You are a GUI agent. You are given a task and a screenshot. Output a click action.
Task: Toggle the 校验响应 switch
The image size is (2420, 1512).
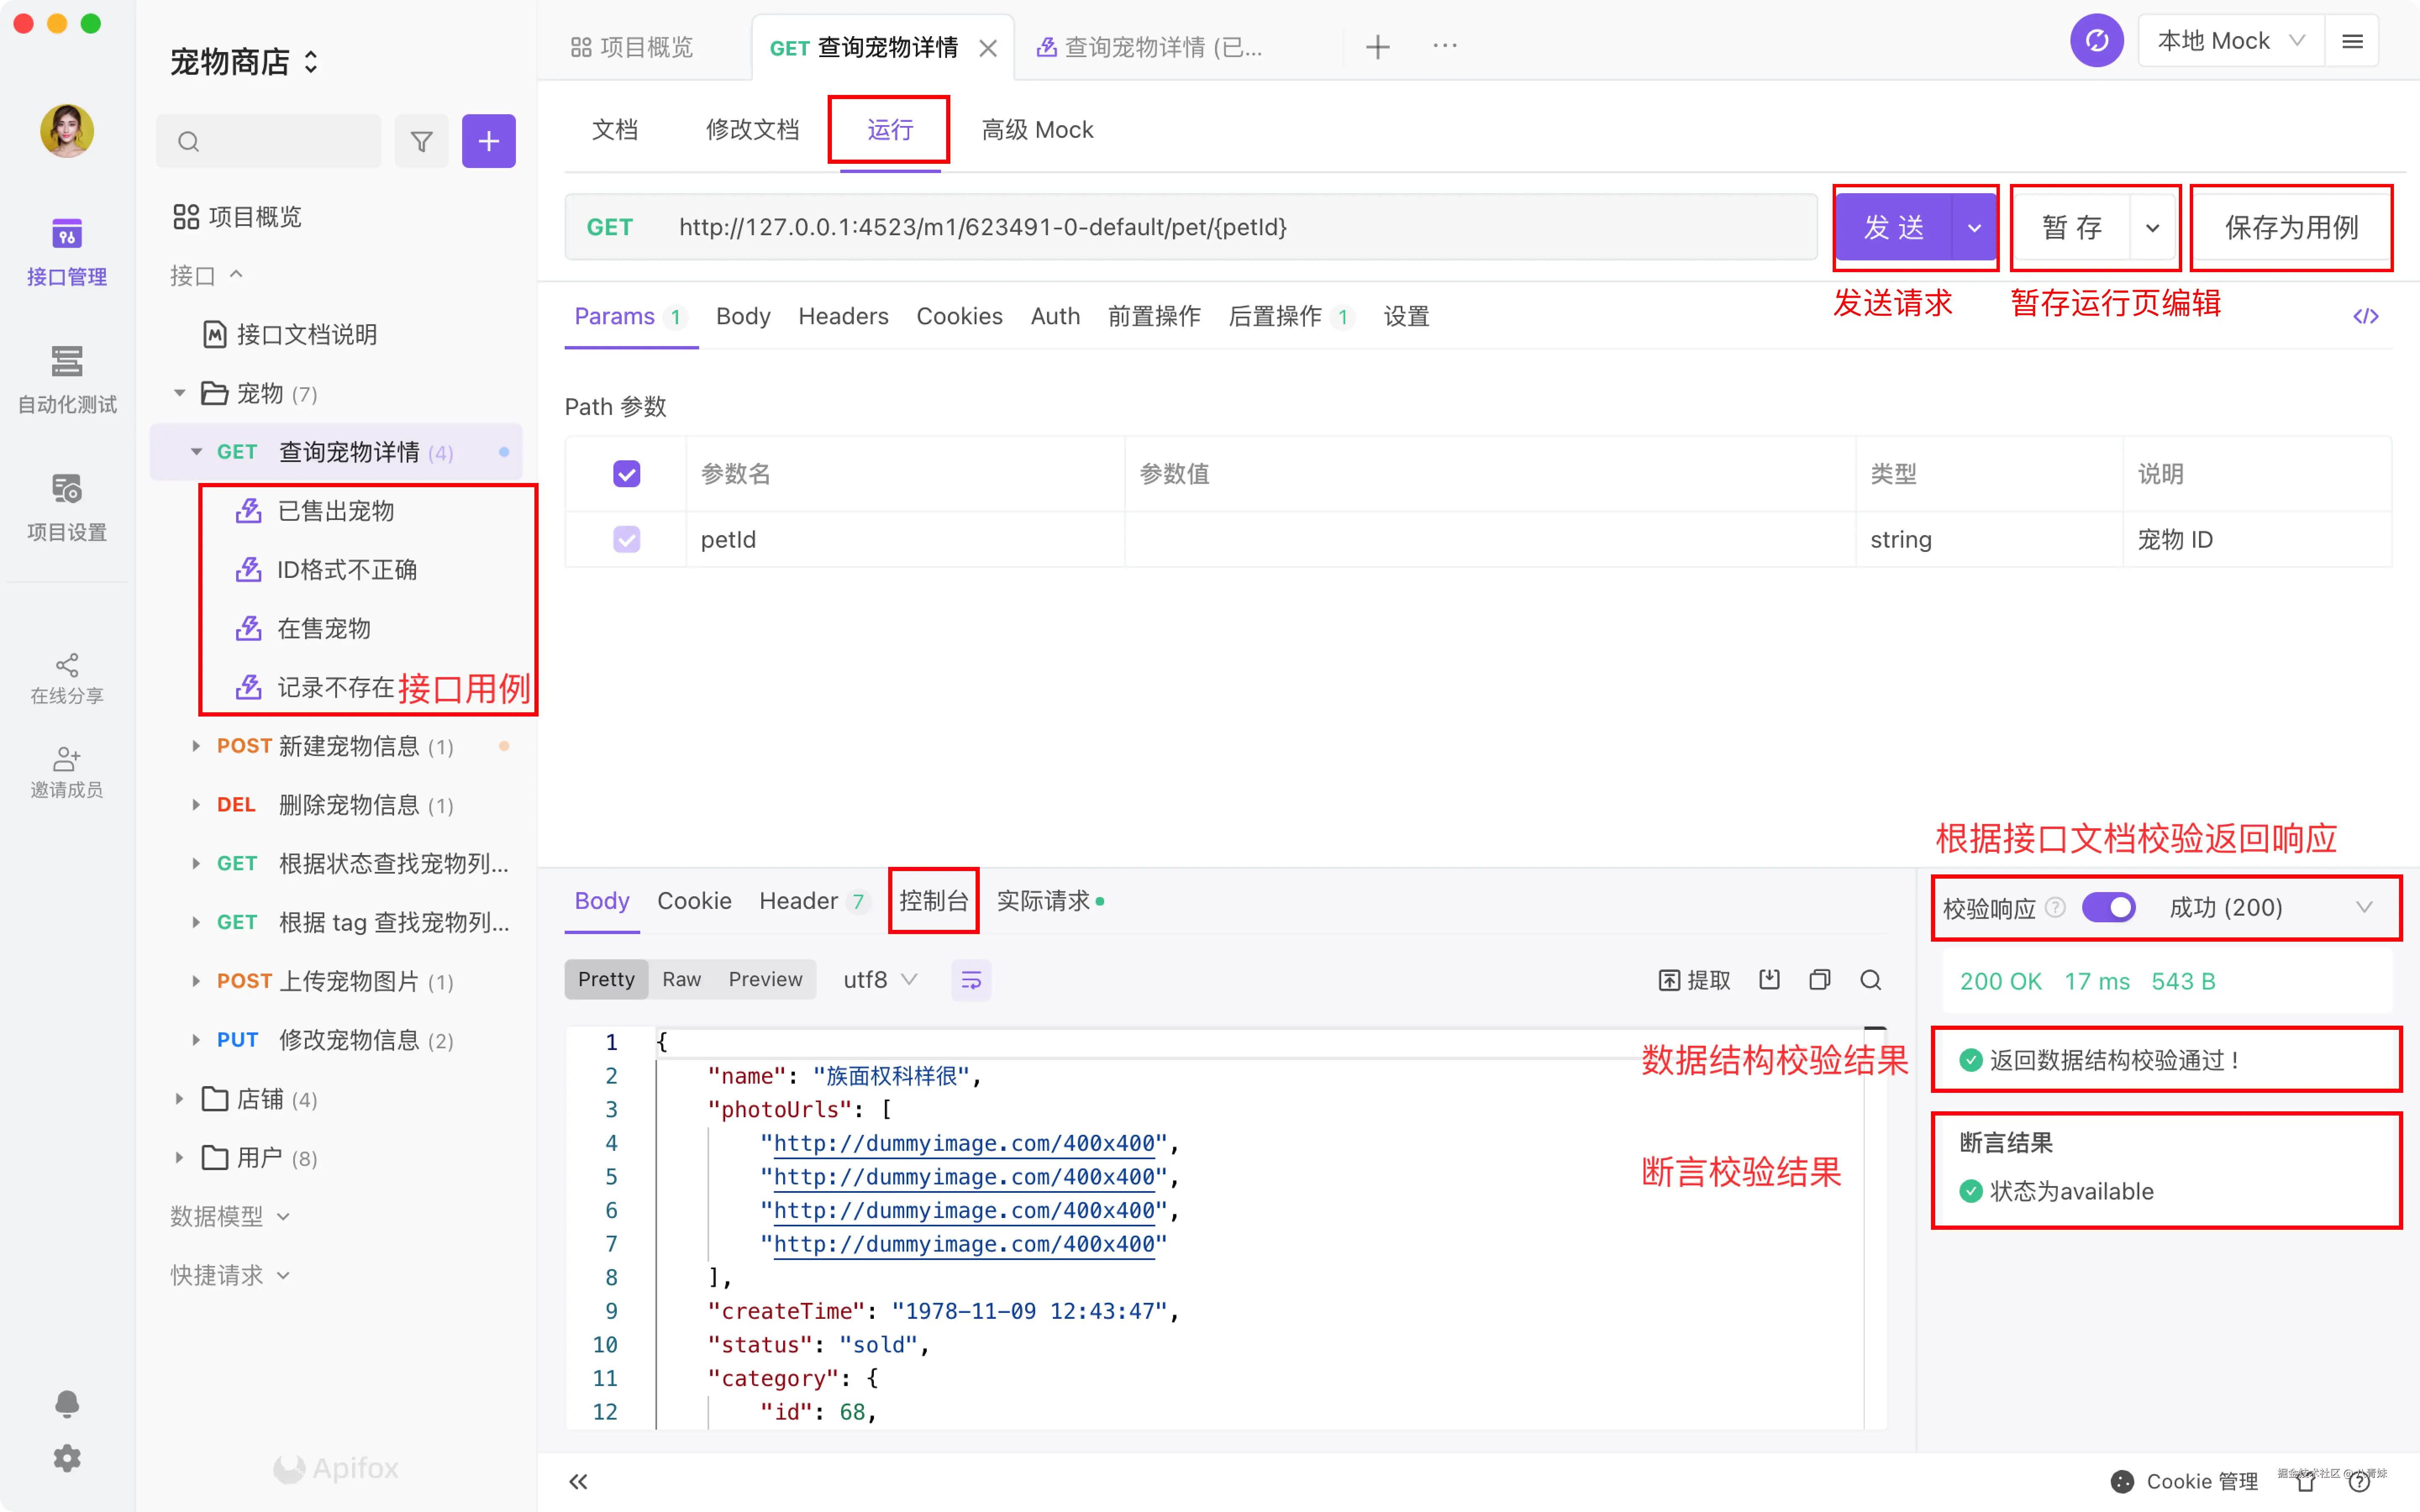[x=2108, y=908]
